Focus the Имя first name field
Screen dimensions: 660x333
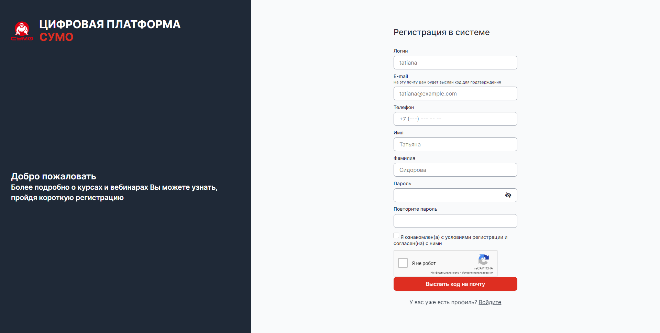pyautogui.click(x=455, y=144)
